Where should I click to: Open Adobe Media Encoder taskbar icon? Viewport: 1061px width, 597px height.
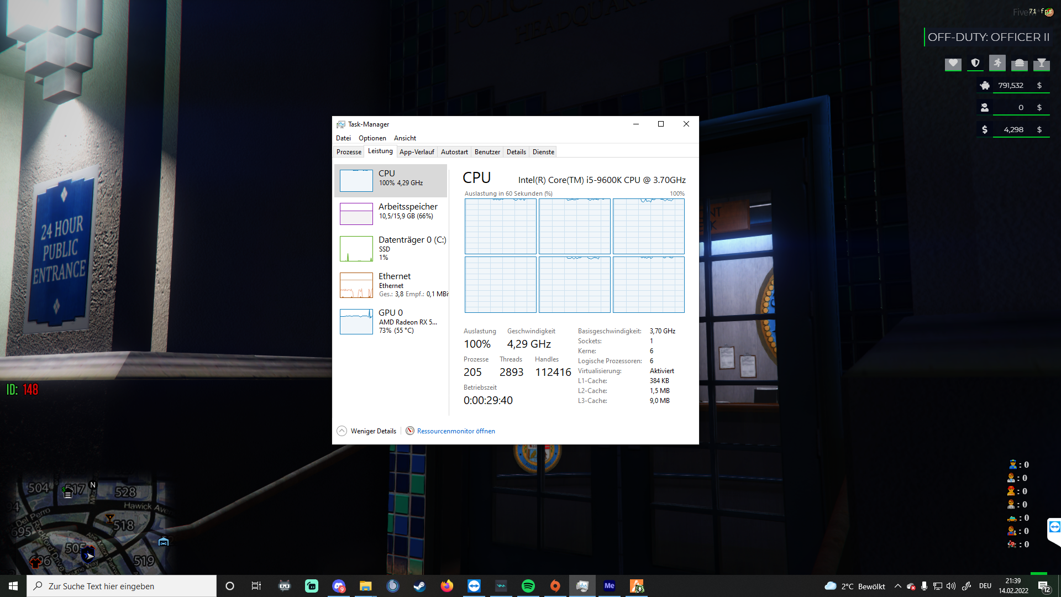(610, 586)
